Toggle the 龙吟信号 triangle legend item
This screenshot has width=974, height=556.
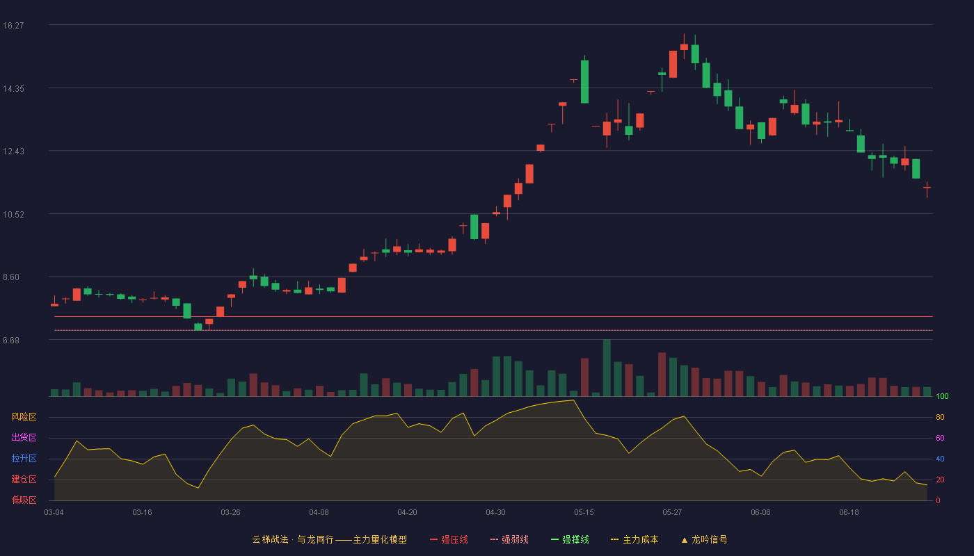[704, 539]
